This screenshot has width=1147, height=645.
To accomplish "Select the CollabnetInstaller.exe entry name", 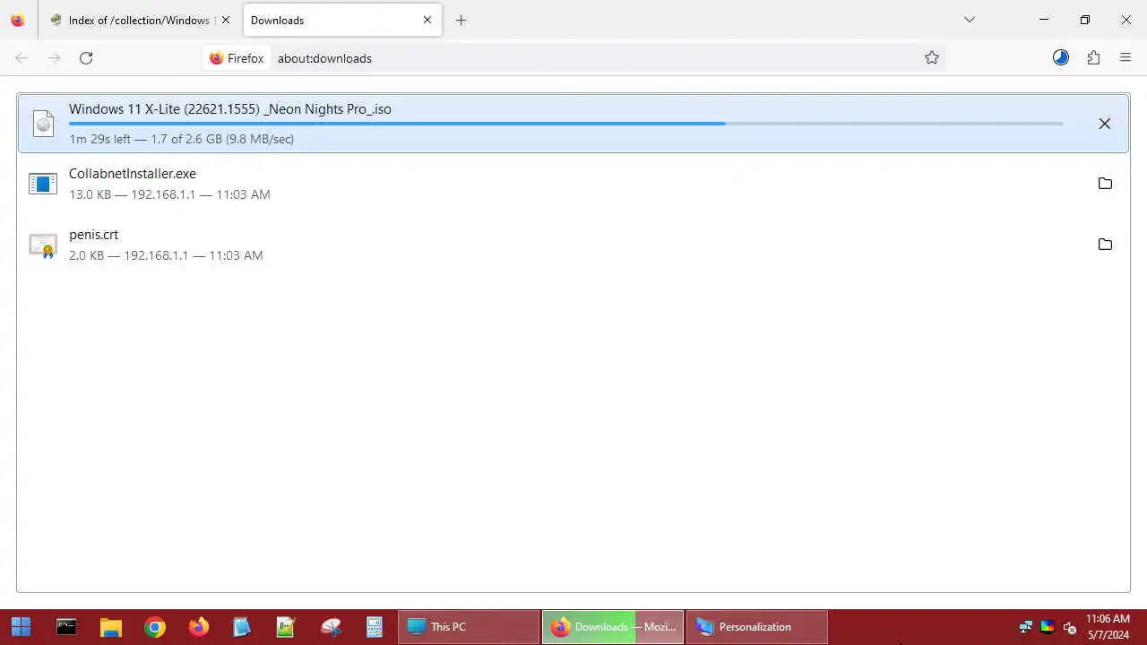I will point(133,174).
